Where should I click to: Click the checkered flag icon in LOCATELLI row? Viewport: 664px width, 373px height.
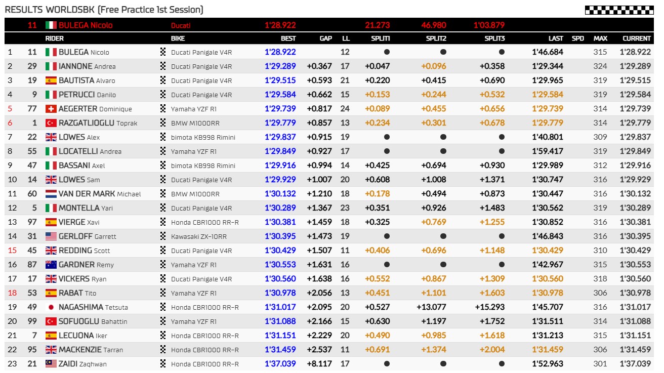pyautogui.click(x=163, y=151)
